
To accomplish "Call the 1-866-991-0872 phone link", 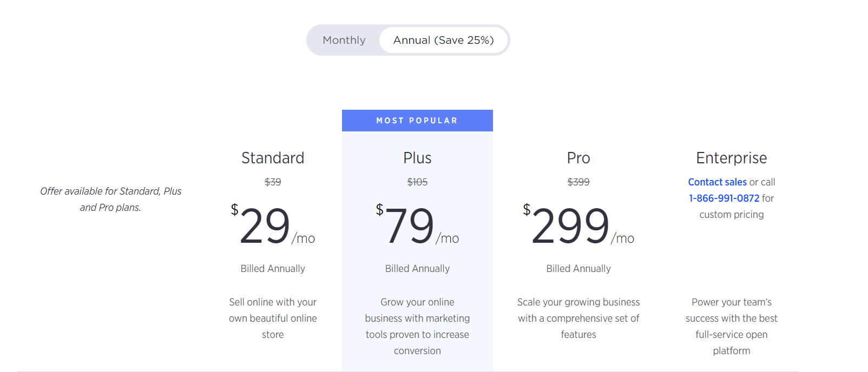I will coord(724,198).
